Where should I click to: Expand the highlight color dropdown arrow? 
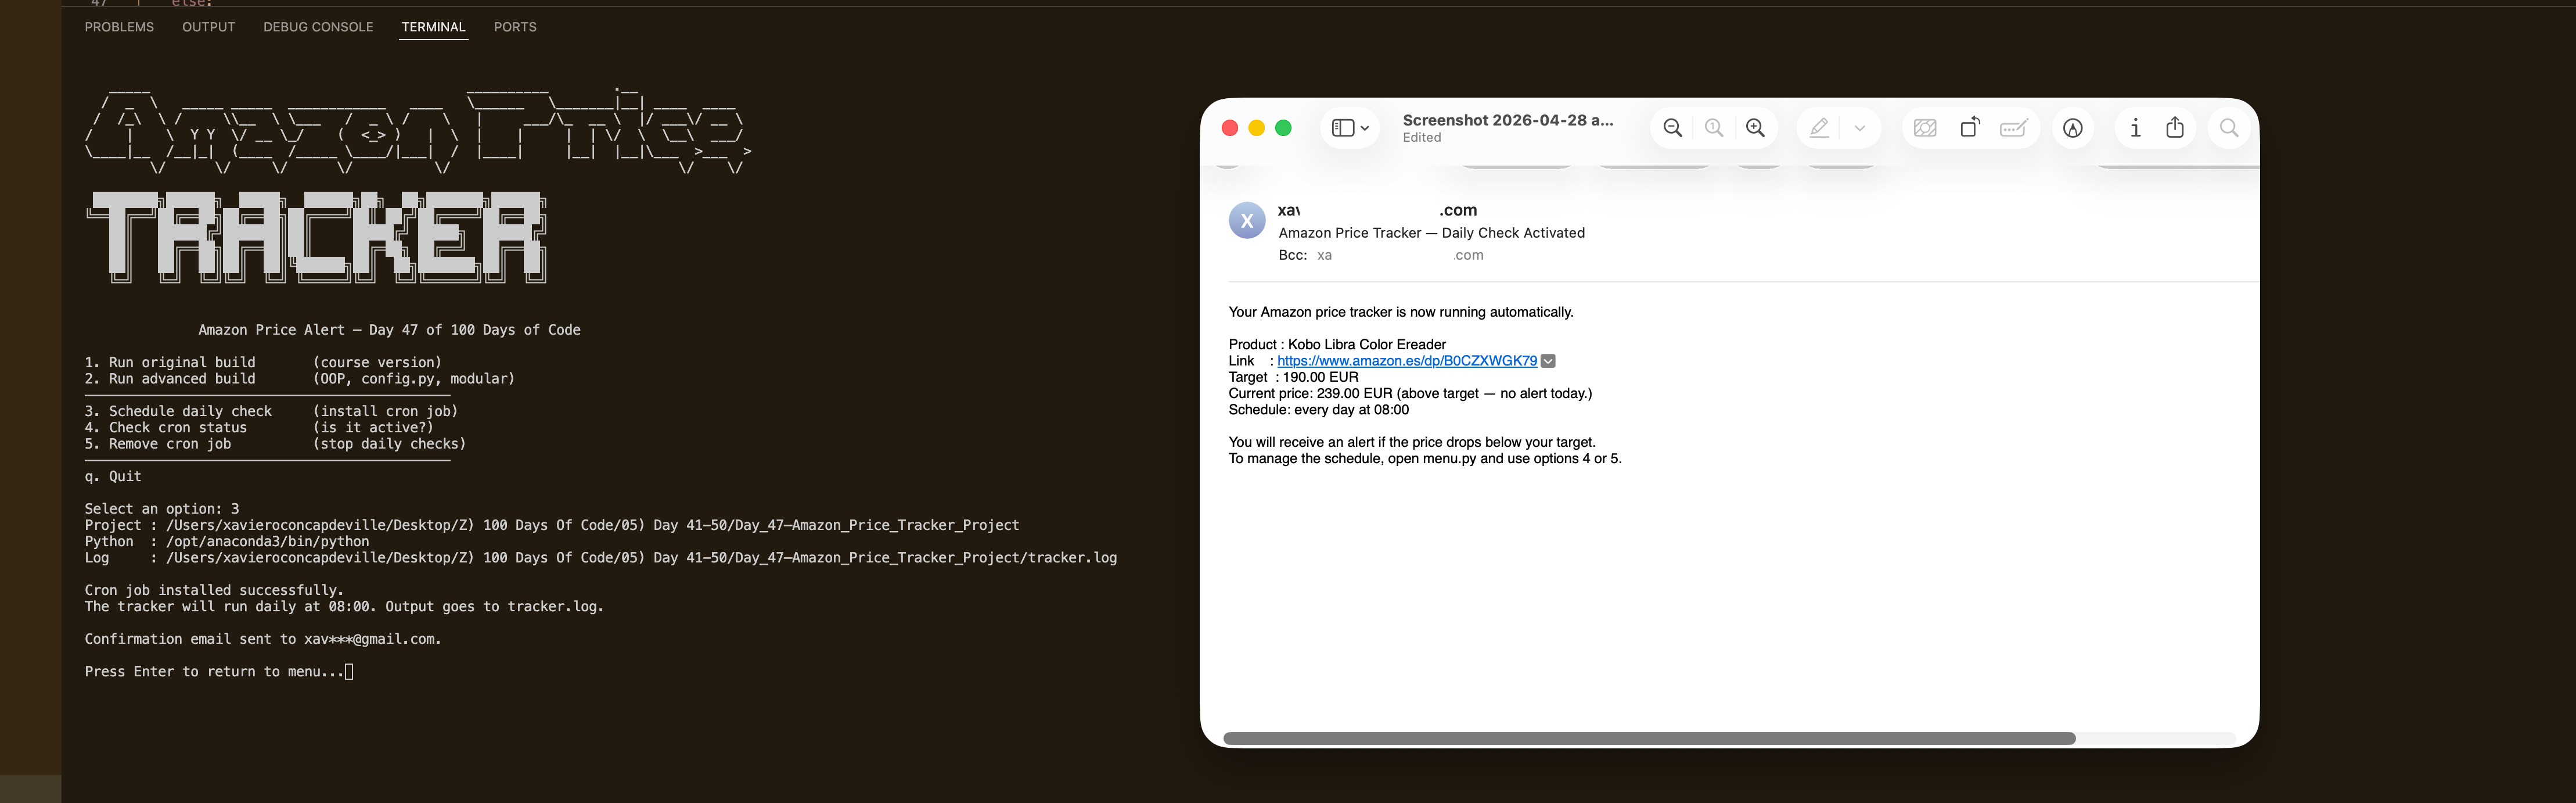[x=1859, y=128]
